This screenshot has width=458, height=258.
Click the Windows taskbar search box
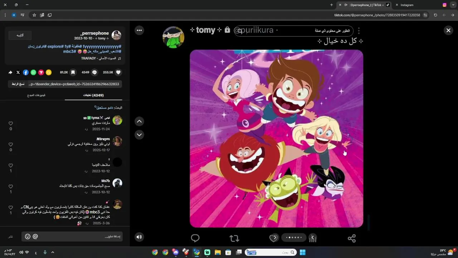coord(271,252)
